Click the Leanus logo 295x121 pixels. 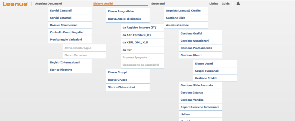(x=15, y=4)
